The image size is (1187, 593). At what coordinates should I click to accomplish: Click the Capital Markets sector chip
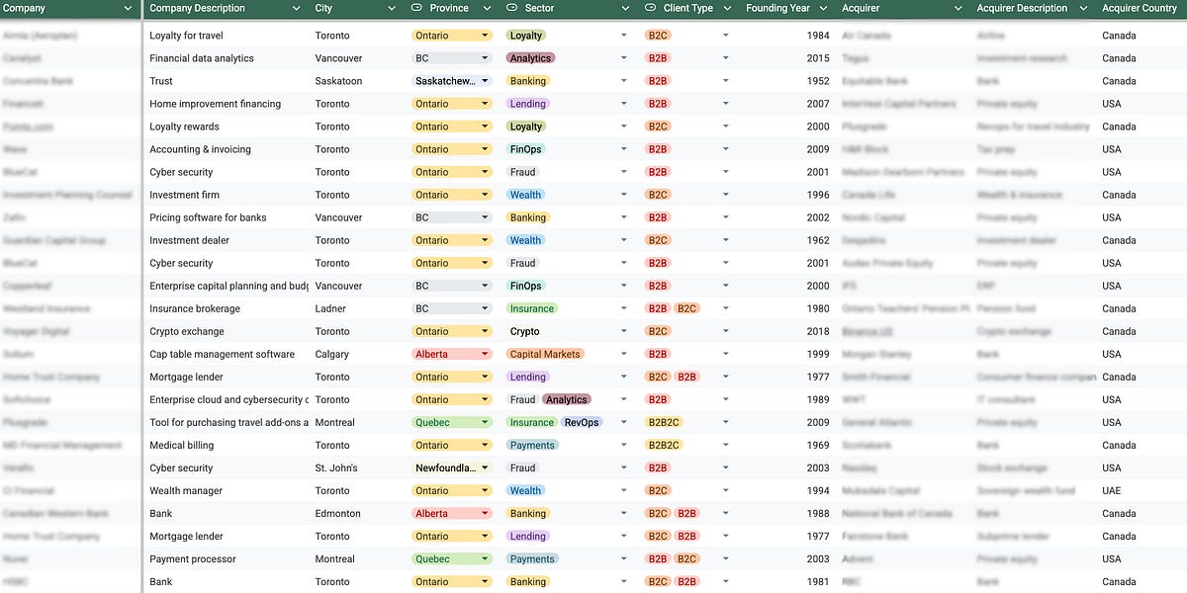click(x=545, y=354)
